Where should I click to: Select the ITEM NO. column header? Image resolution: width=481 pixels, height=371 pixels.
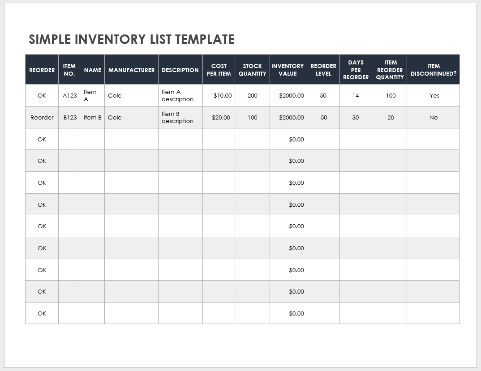click(69, 69)
